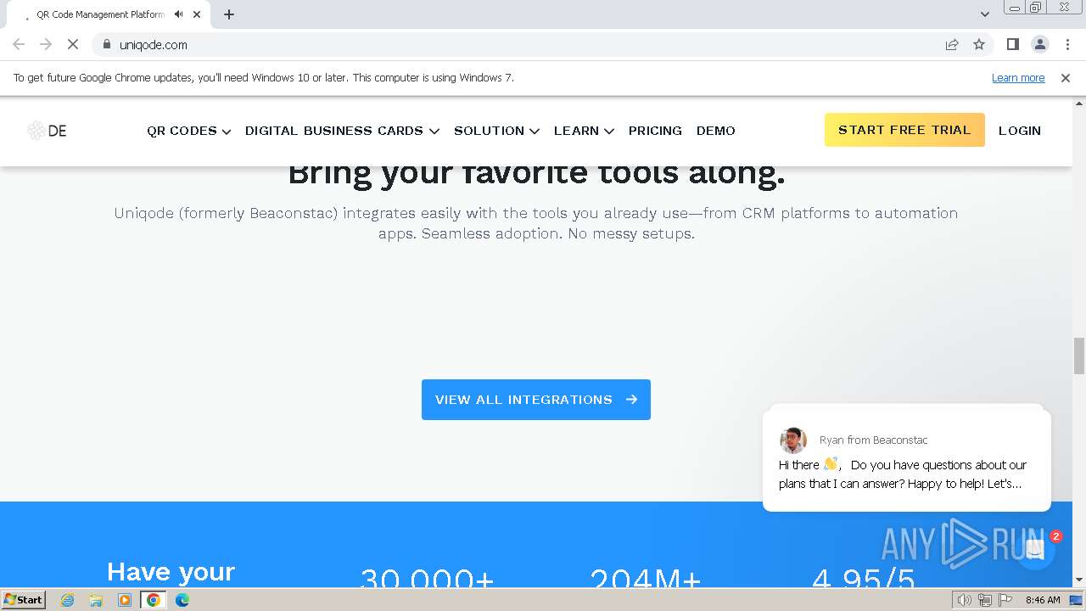This screenshot has height=611, width=1086.
Task: Open the Windows Start menu
Action: pos(24,599)
